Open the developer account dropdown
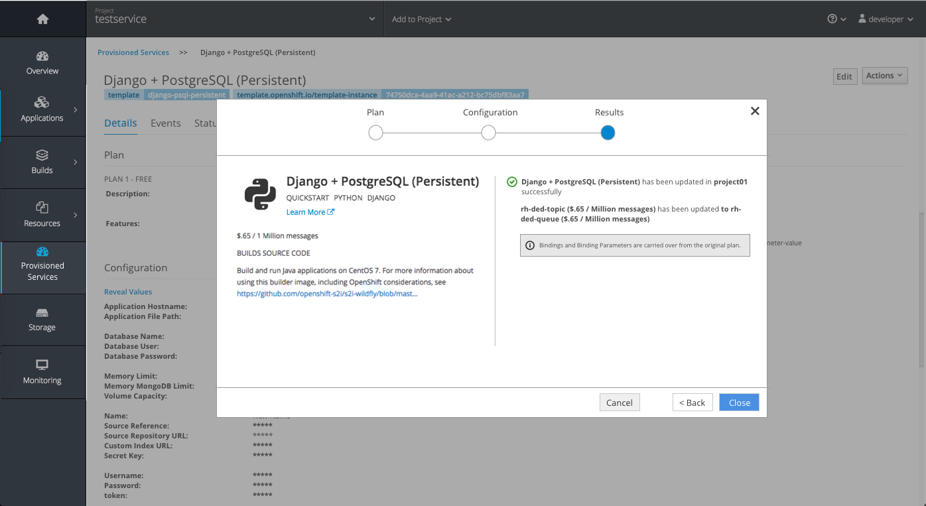 pos(886,19)
